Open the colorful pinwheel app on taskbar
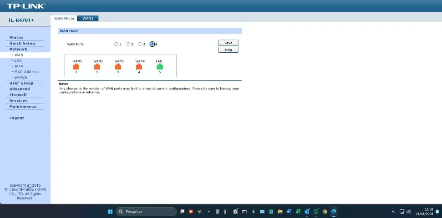The height and width of the screenshot is (218, 442). point(200,212)
